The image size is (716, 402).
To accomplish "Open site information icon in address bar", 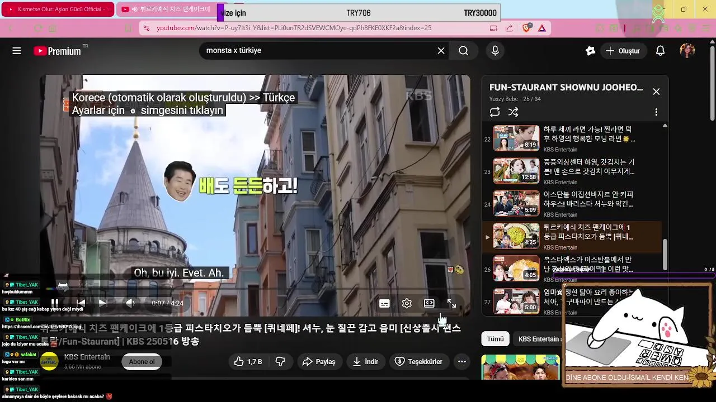I will (x=146, y=28).
